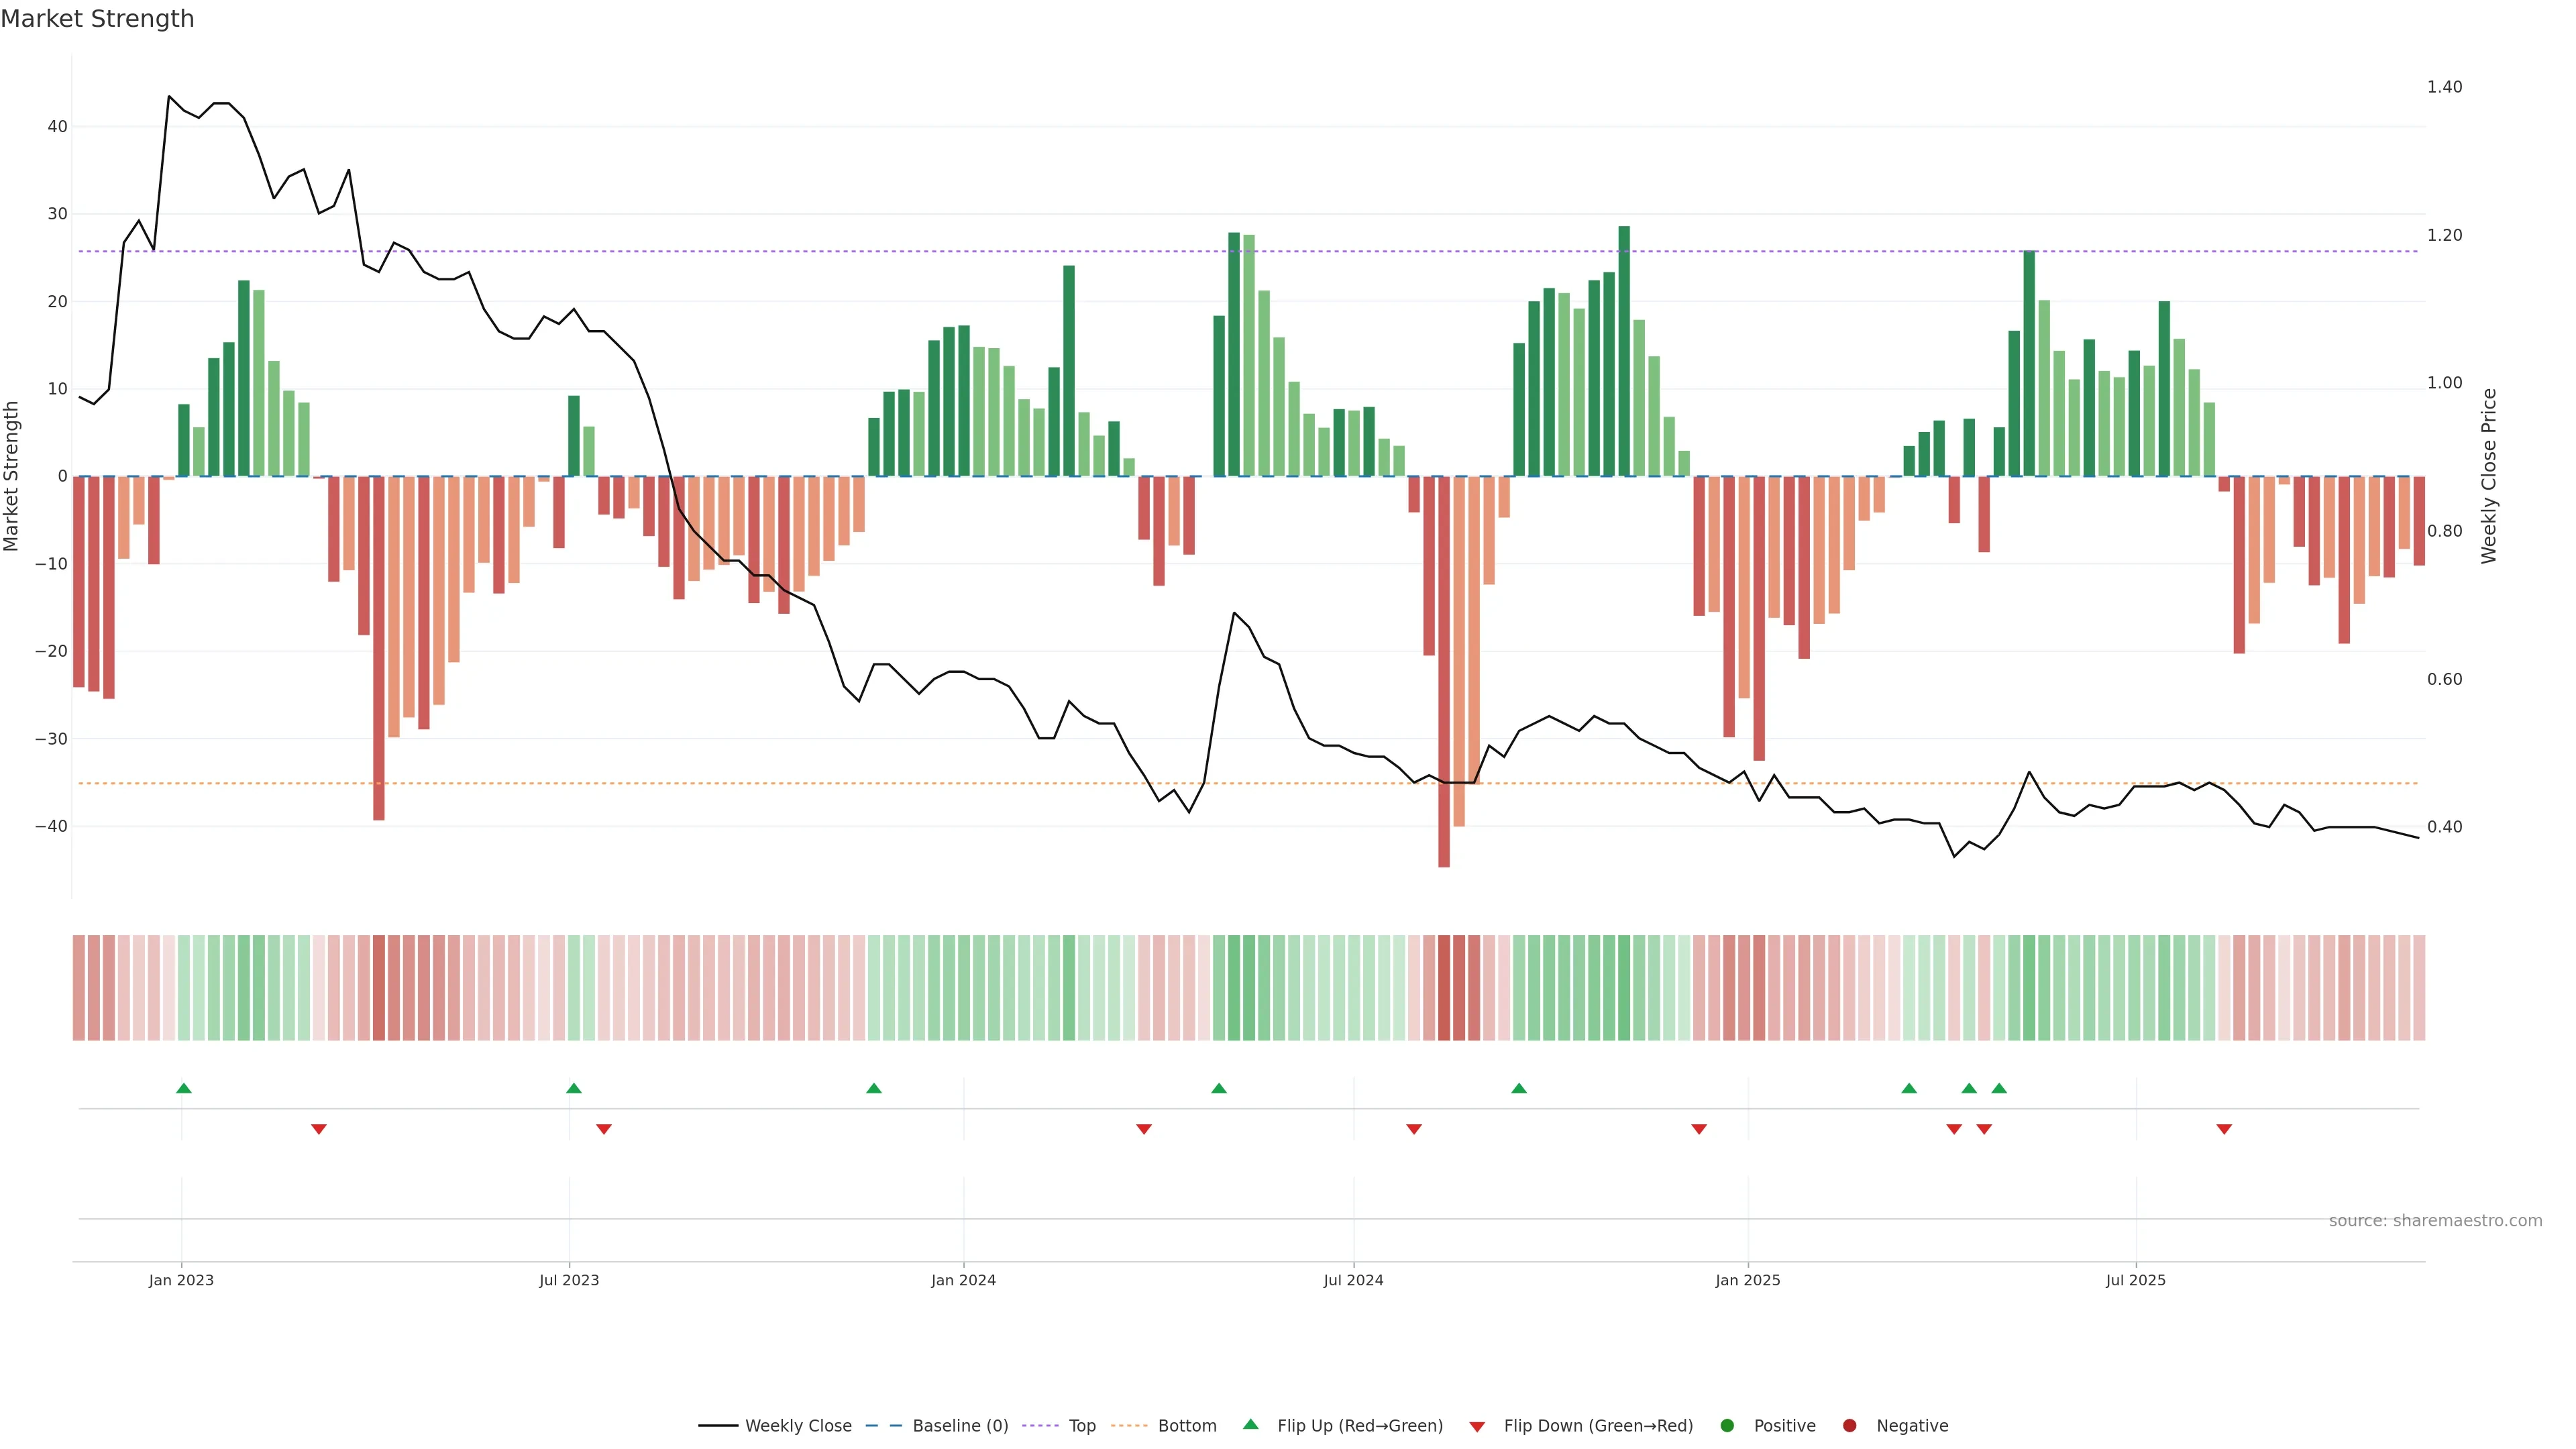
Task: Click the rightmost green flip-up triangle marker
Action: 1998,1088
